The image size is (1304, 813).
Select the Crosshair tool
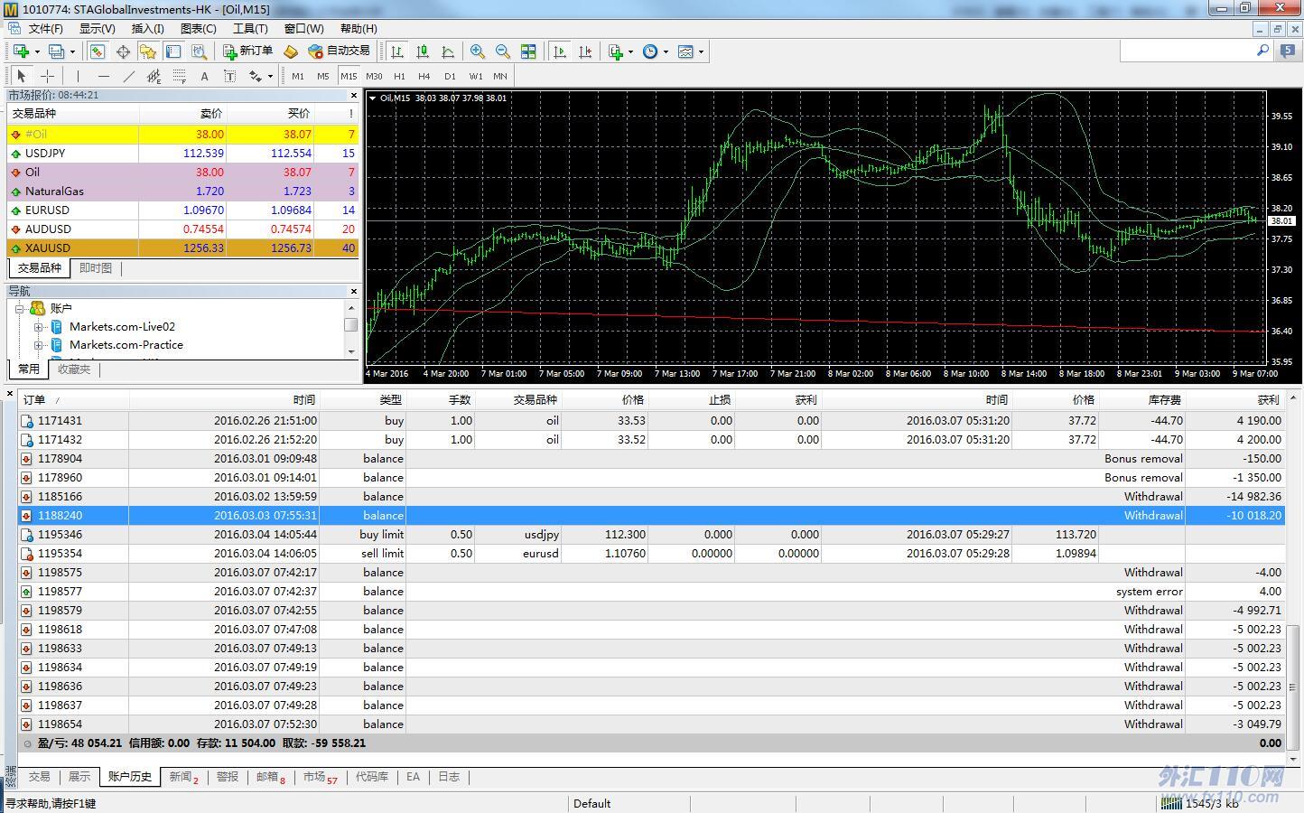coord(47,76)
